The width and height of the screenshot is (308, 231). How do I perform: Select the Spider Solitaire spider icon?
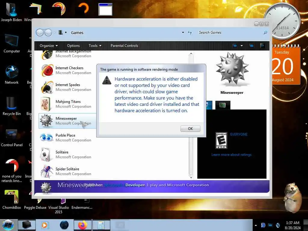tap(47, 171)
